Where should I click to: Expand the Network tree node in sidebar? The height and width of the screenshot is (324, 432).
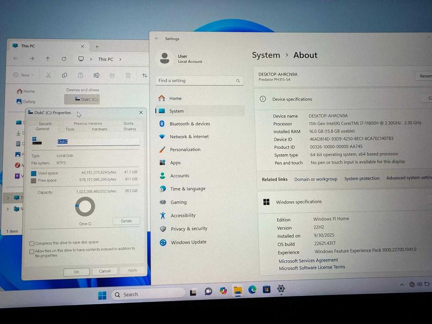click(8, 209)
